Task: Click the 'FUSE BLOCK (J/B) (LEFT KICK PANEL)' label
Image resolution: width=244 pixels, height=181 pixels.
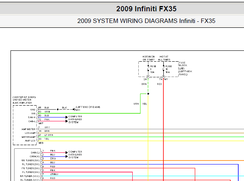Action: tap(186, 69)
